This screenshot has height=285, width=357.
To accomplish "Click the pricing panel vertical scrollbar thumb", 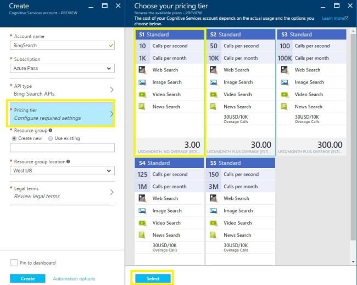I will [x=353, y=137].
